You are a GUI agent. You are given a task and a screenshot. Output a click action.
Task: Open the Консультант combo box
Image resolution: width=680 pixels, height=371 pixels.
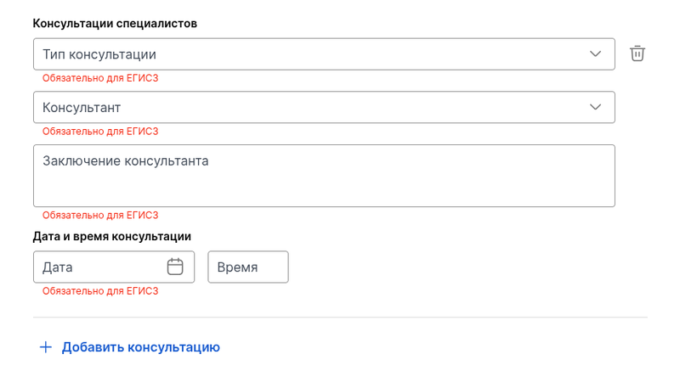click(324, 107)
